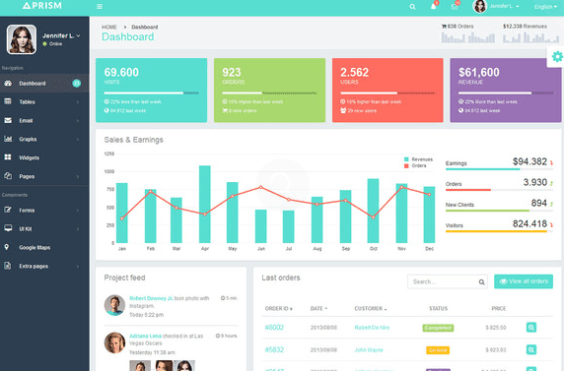Click the Visits progress bar on teal card

tap(151, 93)
